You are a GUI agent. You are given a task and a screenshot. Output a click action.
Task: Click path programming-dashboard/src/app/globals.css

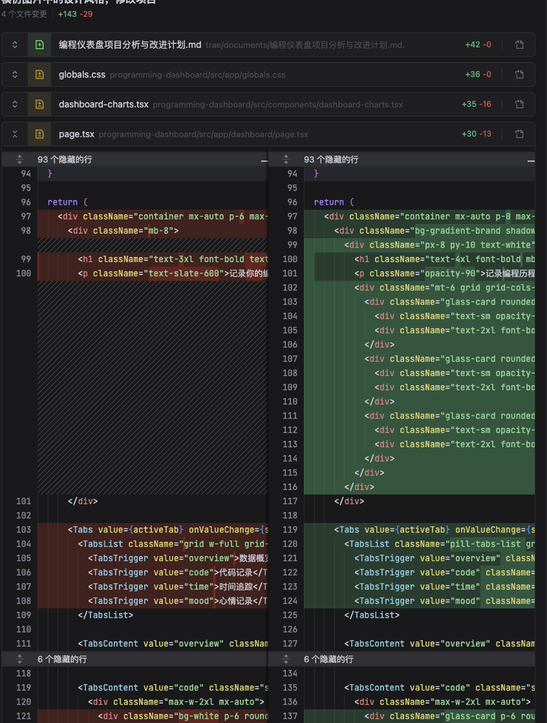(x=198, y=74)
